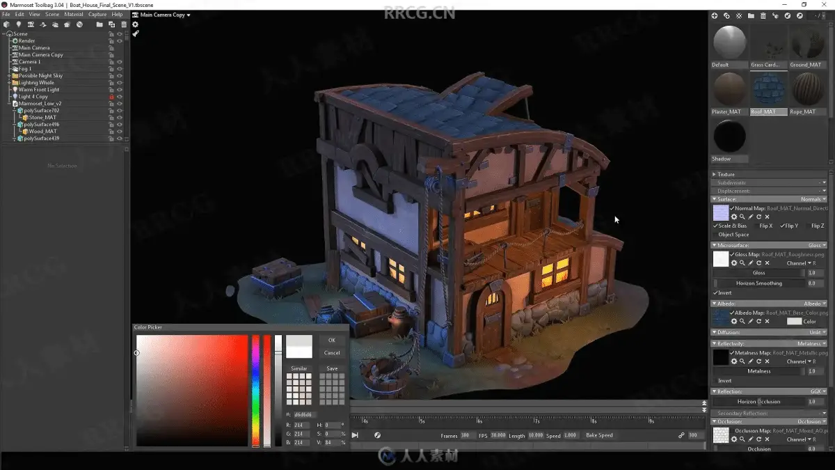Select the Plaster_MAT material thumbnail
This screenshot has height=470, width=835.
729,89
